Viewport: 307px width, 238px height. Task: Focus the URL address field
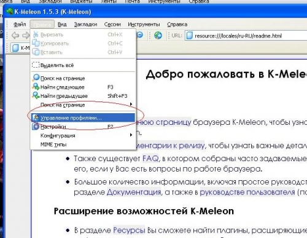[246, 36]
